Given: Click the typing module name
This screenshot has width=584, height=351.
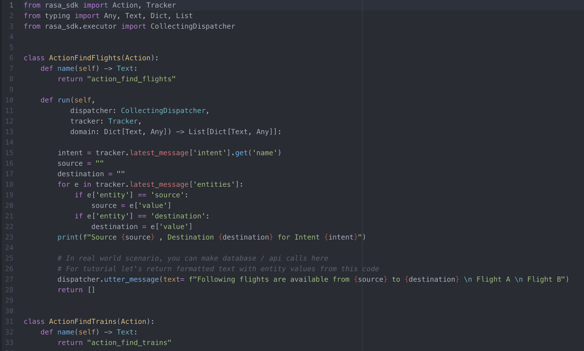Looking at the screenshot, I should pos(57,16).
